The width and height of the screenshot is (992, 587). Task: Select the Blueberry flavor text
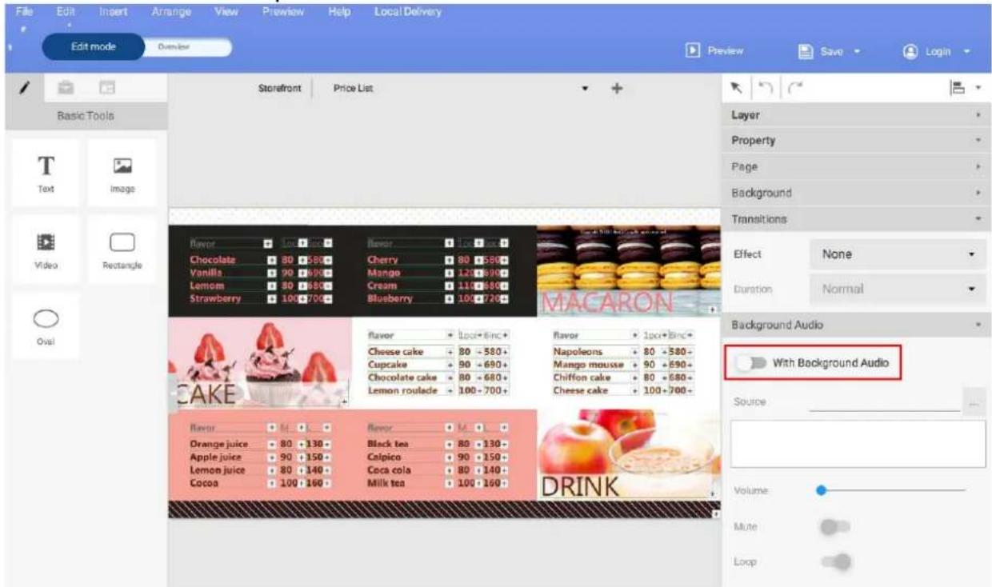pyautogui.click(x=390, y=298)
